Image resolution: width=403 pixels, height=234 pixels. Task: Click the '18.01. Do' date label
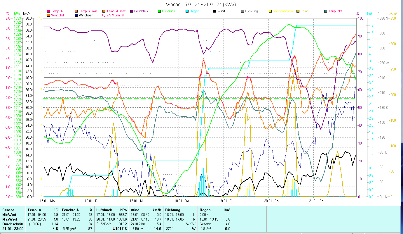[x=182, y=201]
